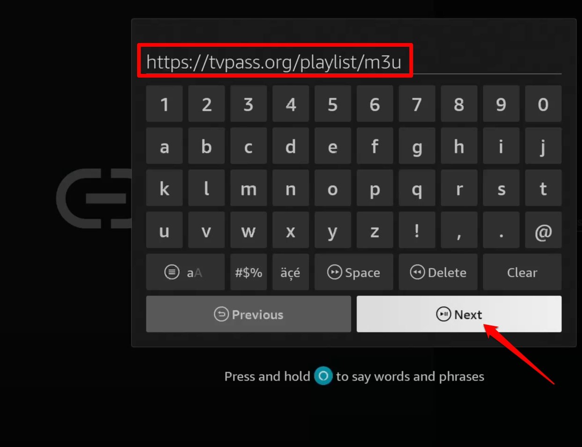Image resolution: width=582 pixels, height=447 pixels.
Task: Click the URL text input field
Action: 354,61
